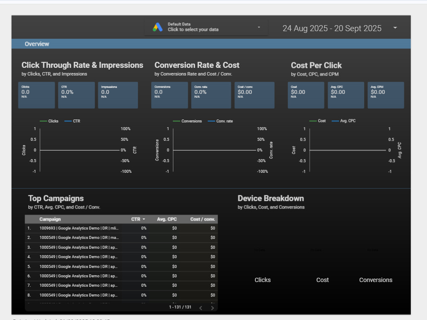Select campaign row 1 starting with 1009693
Image resolution: width=427 pixels, height=320 pixels.
point(121,228)
